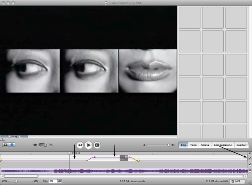Click the zoom out timeline icon
Screen dimensions: 252x185
pyautogui.click(x=4, y=181)
